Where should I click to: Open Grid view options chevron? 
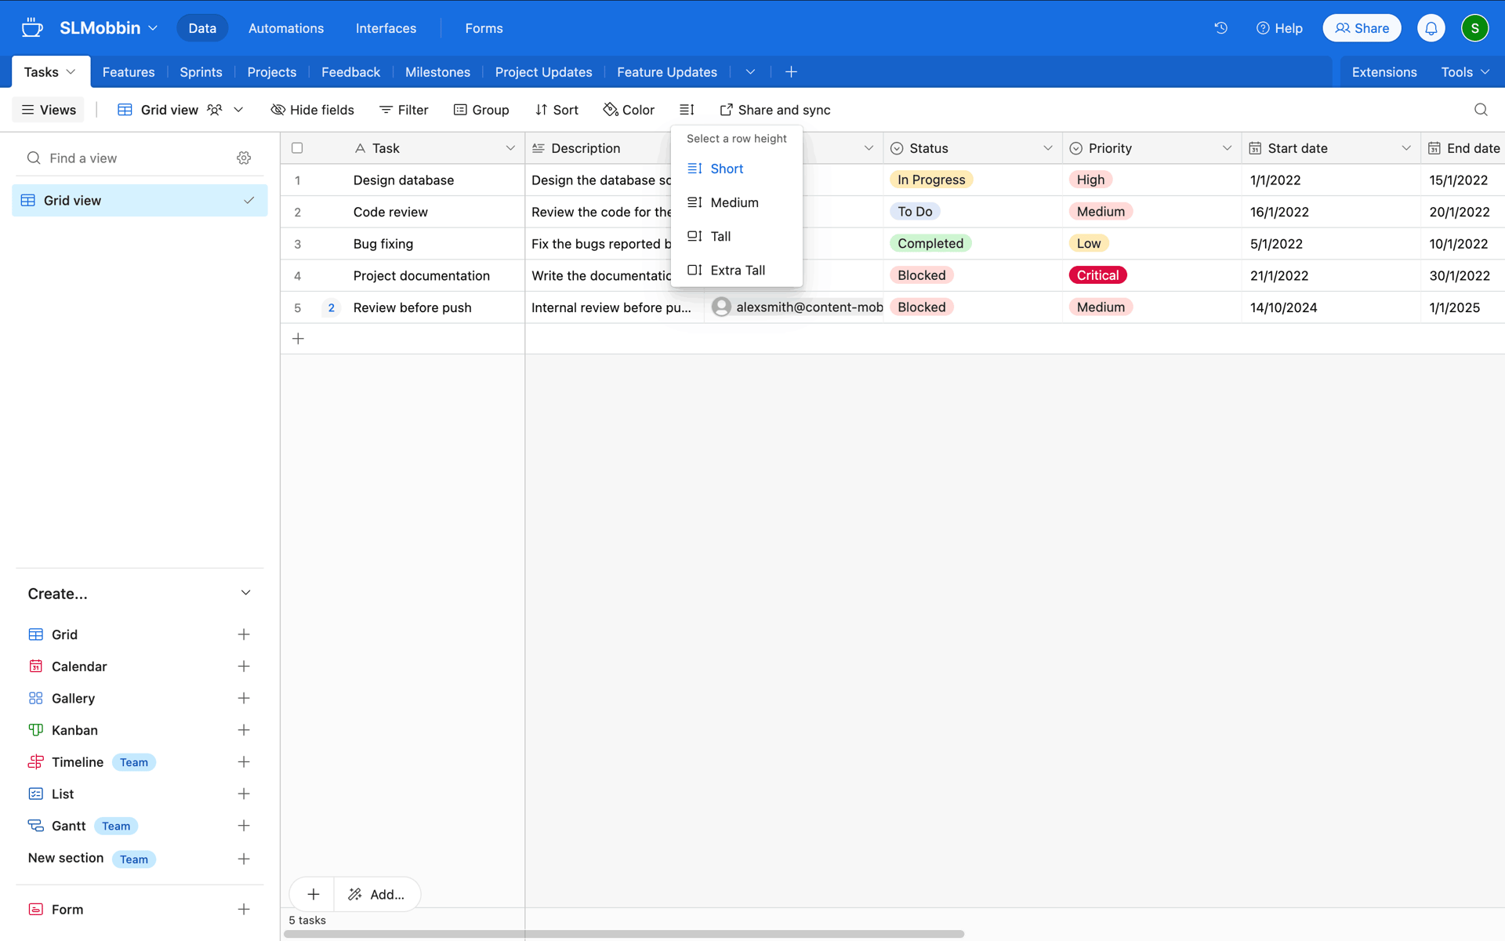pos(238,110)
